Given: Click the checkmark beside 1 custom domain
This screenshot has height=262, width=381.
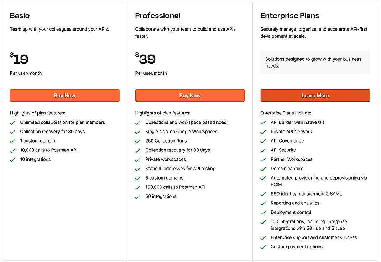Looking at the screenshot, I should (12, 141).
